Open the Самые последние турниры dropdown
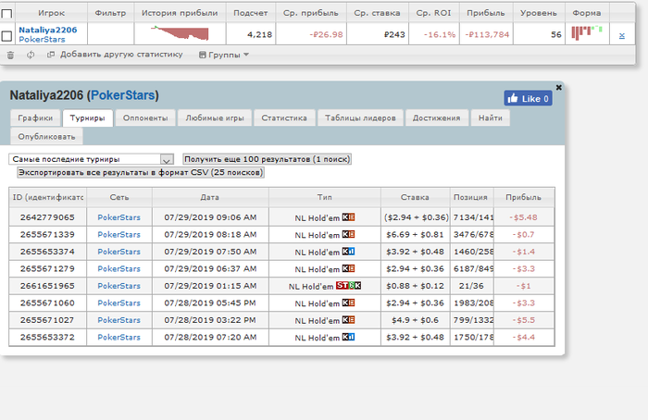This screenshot has width=648, height=420. 91,159
